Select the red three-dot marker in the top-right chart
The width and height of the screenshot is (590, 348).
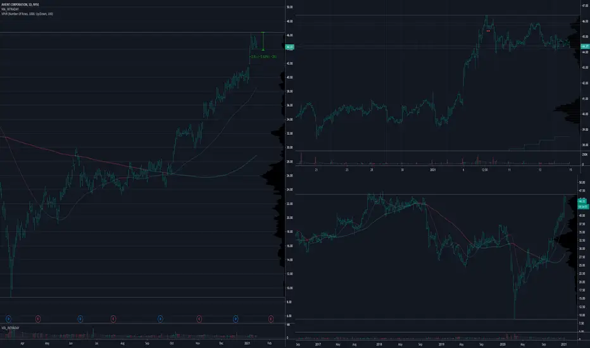point(488,31)
